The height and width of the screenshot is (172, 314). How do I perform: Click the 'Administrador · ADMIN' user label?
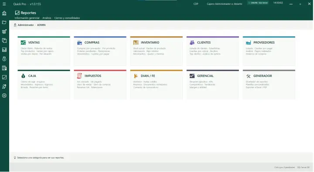(x=32, y=25)
